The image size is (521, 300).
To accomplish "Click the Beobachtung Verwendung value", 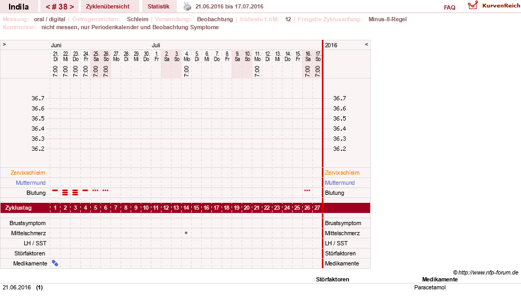I will tap(215, 19).
